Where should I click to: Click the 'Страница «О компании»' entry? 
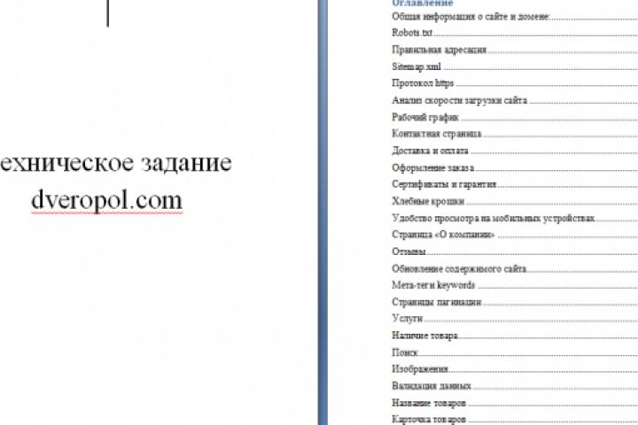tap(444, 235)
